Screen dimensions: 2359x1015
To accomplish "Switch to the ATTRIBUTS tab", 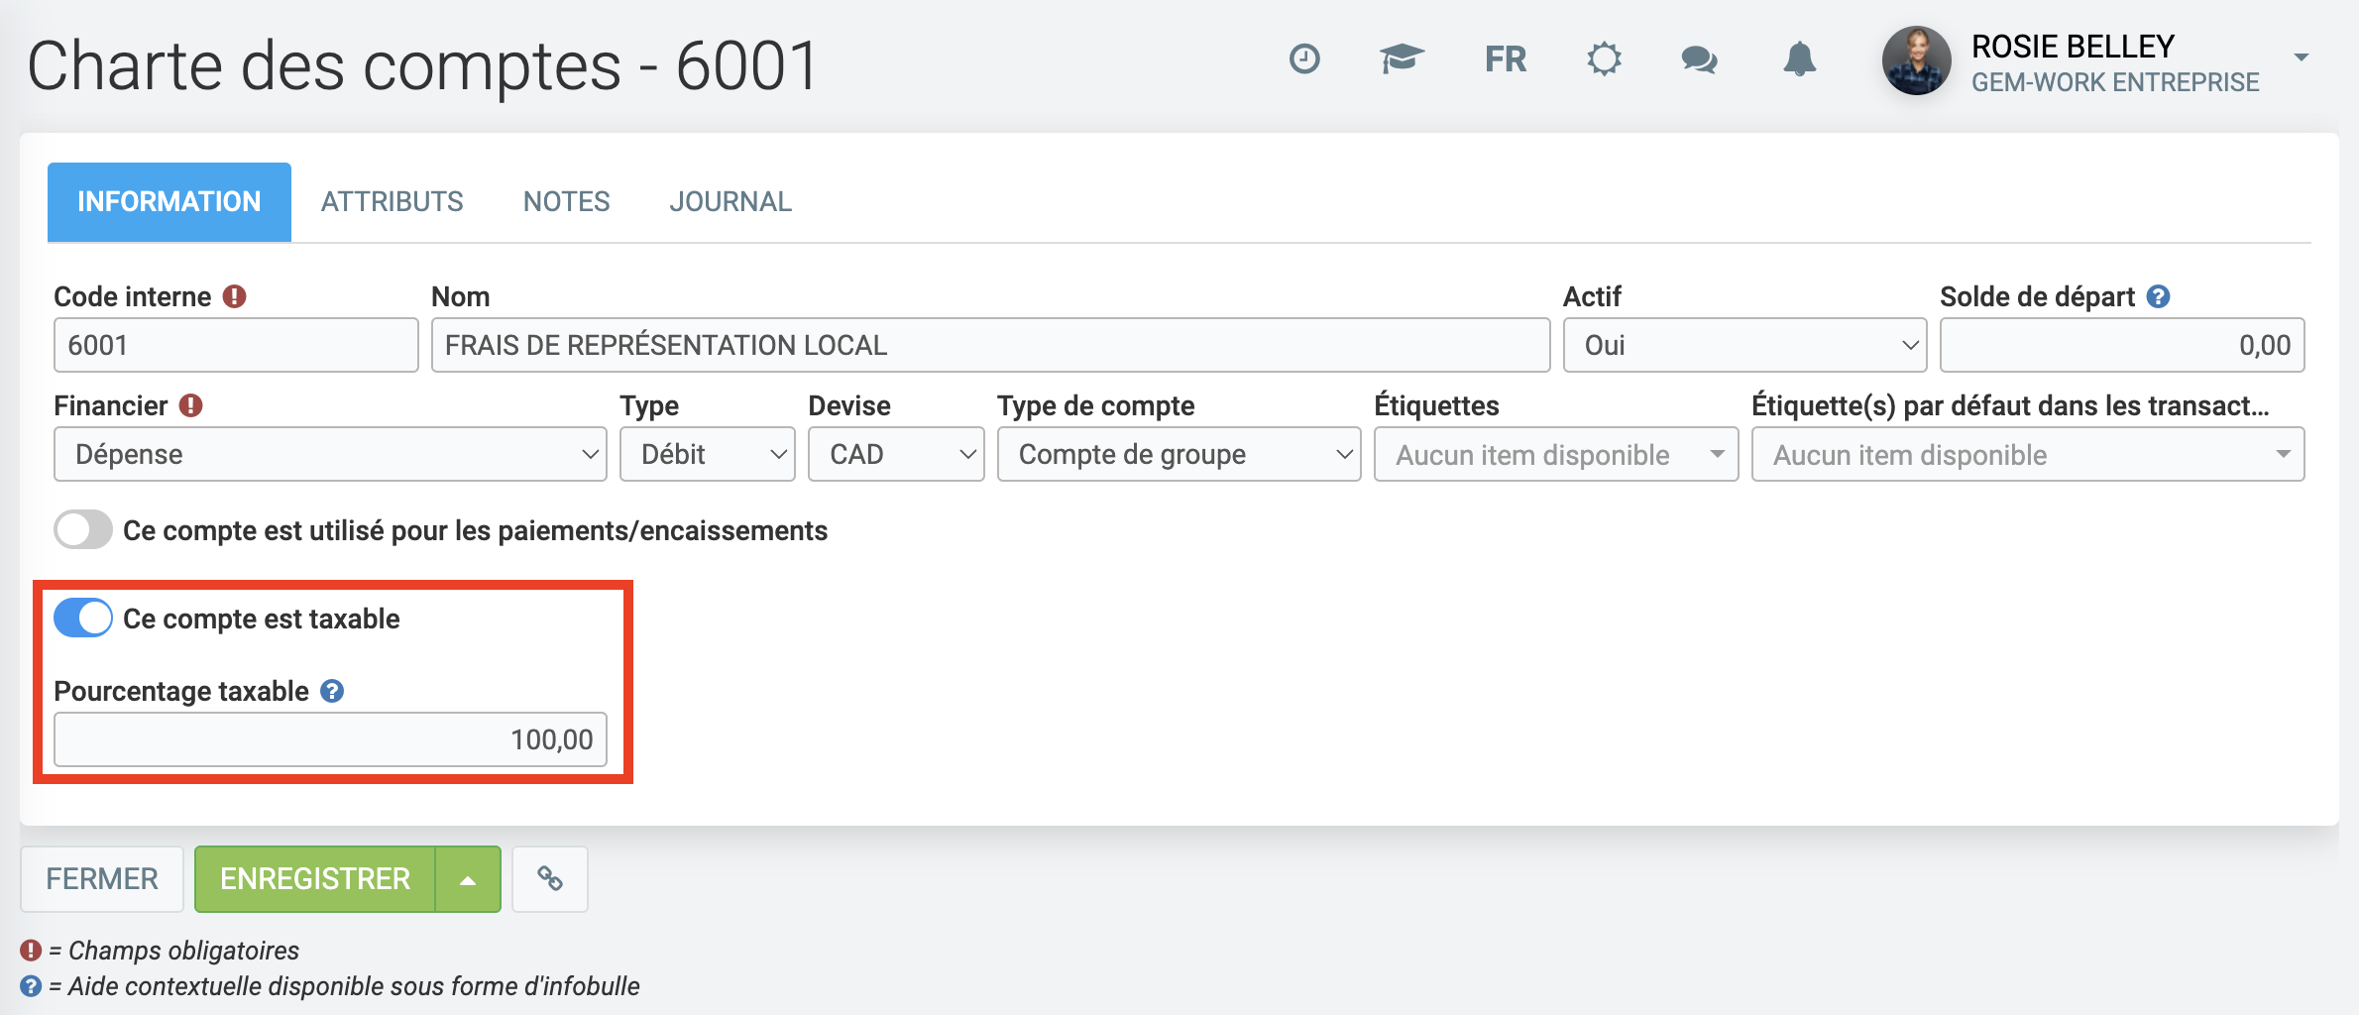I will tap(392, 202).
